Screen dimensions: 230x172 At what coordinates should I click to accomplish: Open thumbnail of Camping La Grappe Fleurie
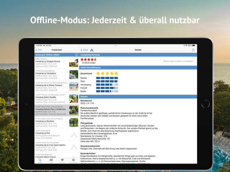point(74,63)
